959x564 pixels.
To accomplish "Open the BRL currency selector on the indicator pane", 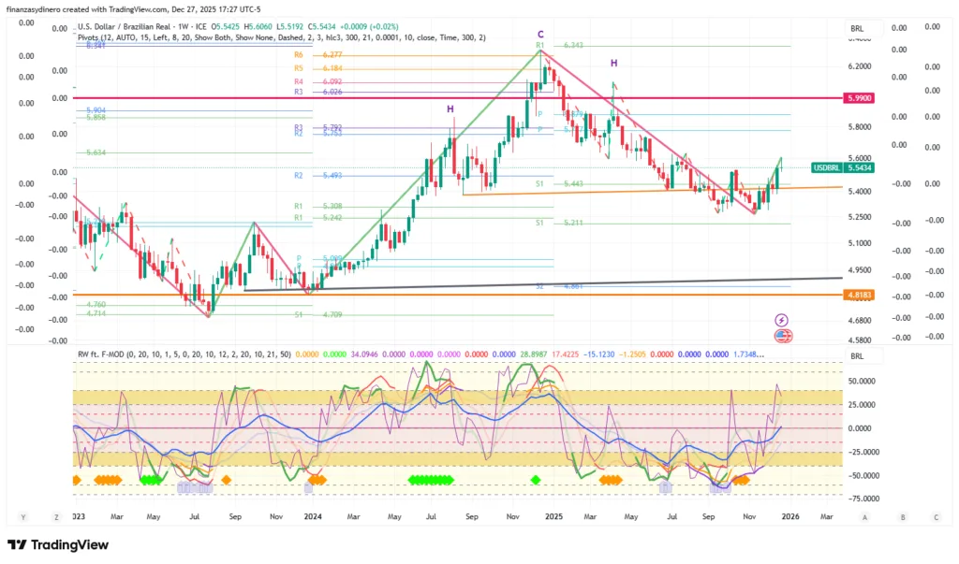I will coord(857,357).
